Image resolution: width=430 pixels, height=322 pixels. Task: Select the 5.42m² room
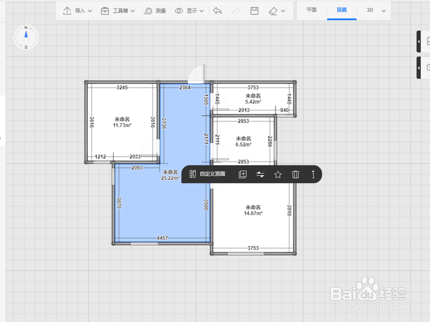[253, 99]
